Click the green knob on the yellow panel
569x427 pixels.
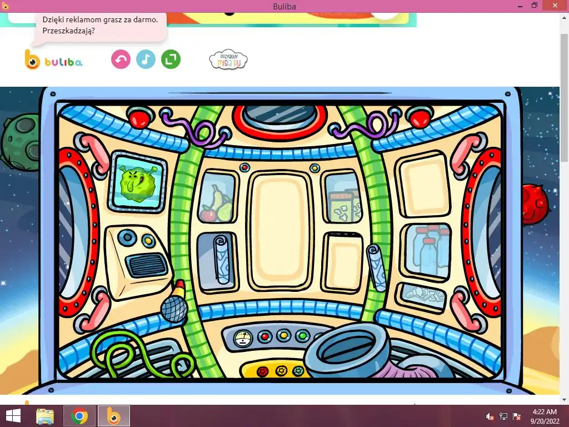(x=298, y=371)
